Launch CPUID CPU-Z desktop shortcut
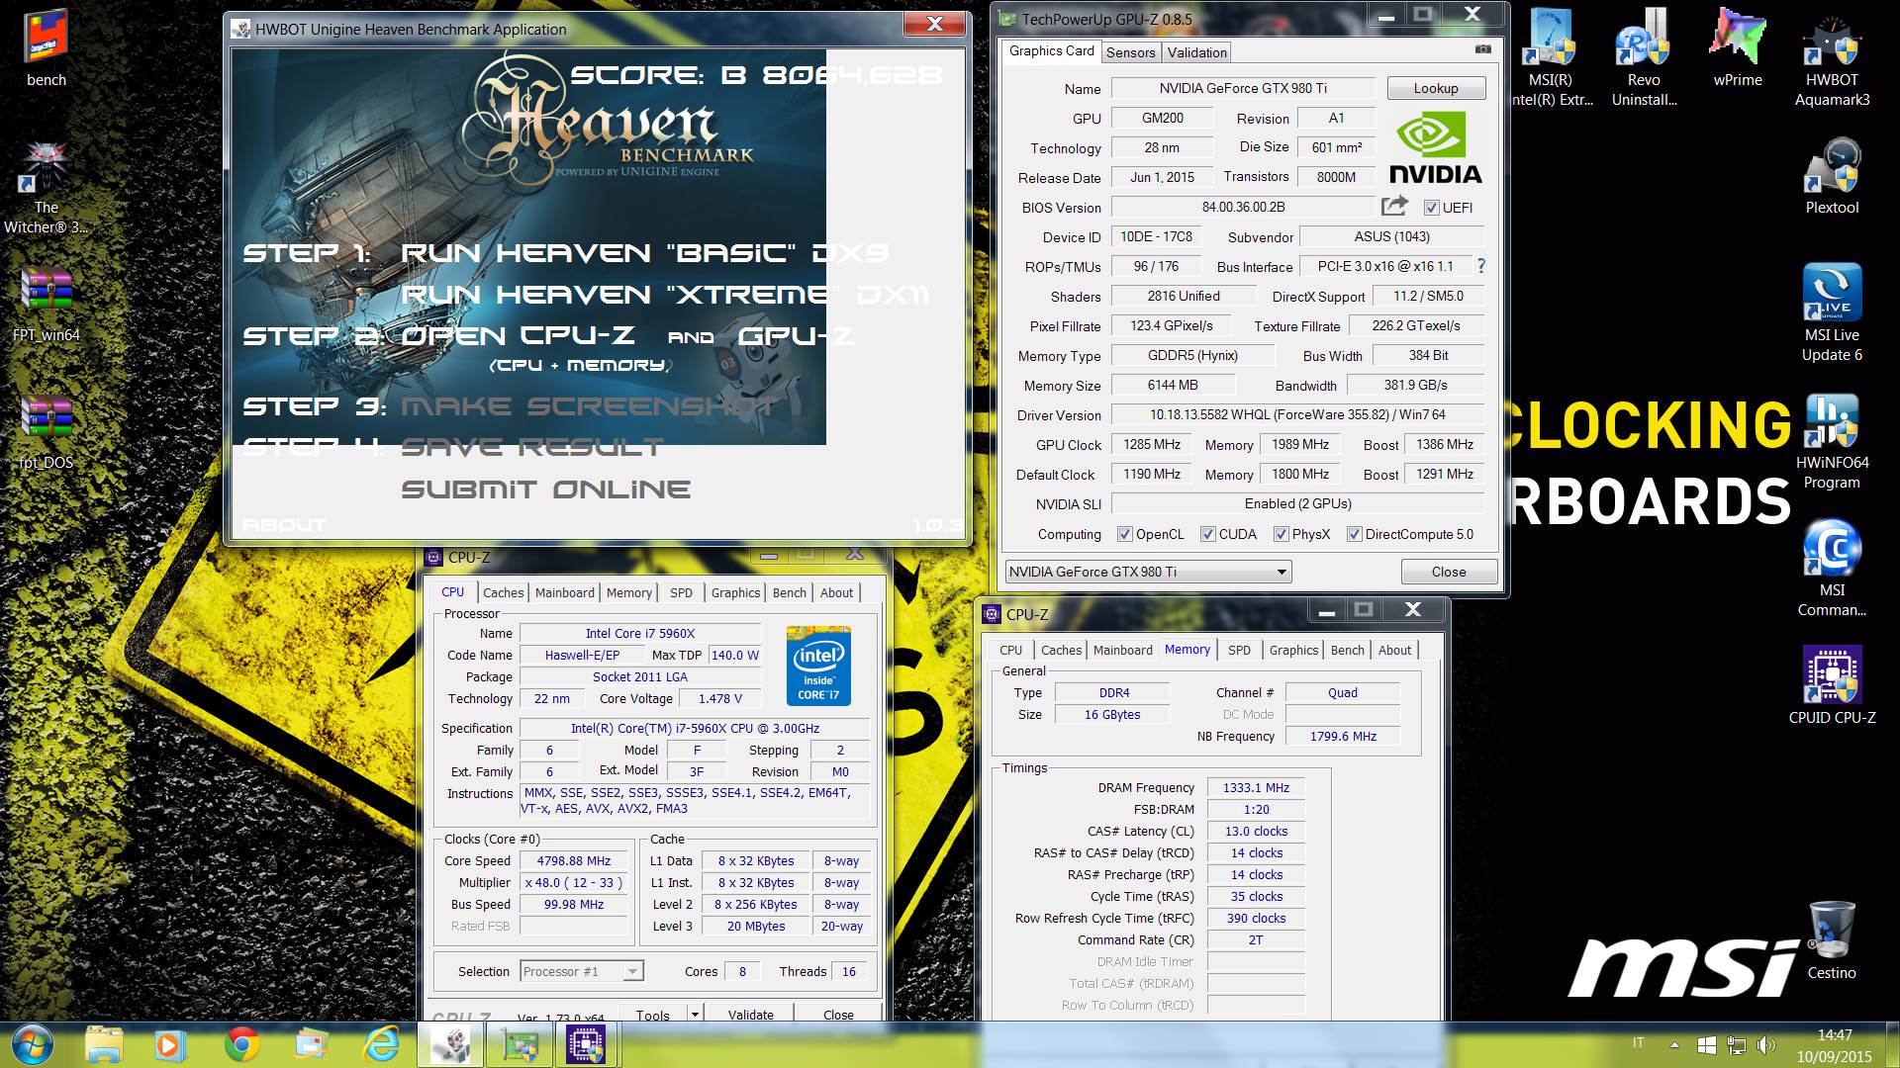The width and height of the screenshot is (1900, 1068). tap(1832, 684)
